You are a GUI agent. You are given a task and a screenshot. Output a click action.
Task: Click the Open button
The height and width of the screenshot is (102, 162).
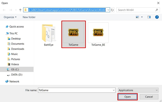click(127, 97)
